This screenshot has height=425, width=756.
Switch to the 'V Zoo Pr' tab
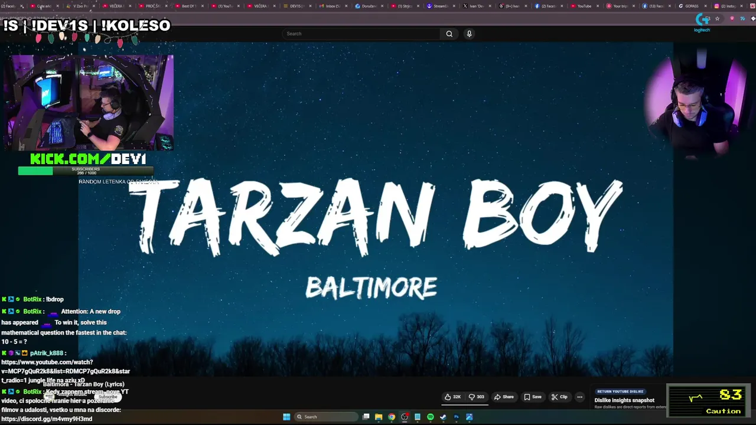[x=80, y=6]
